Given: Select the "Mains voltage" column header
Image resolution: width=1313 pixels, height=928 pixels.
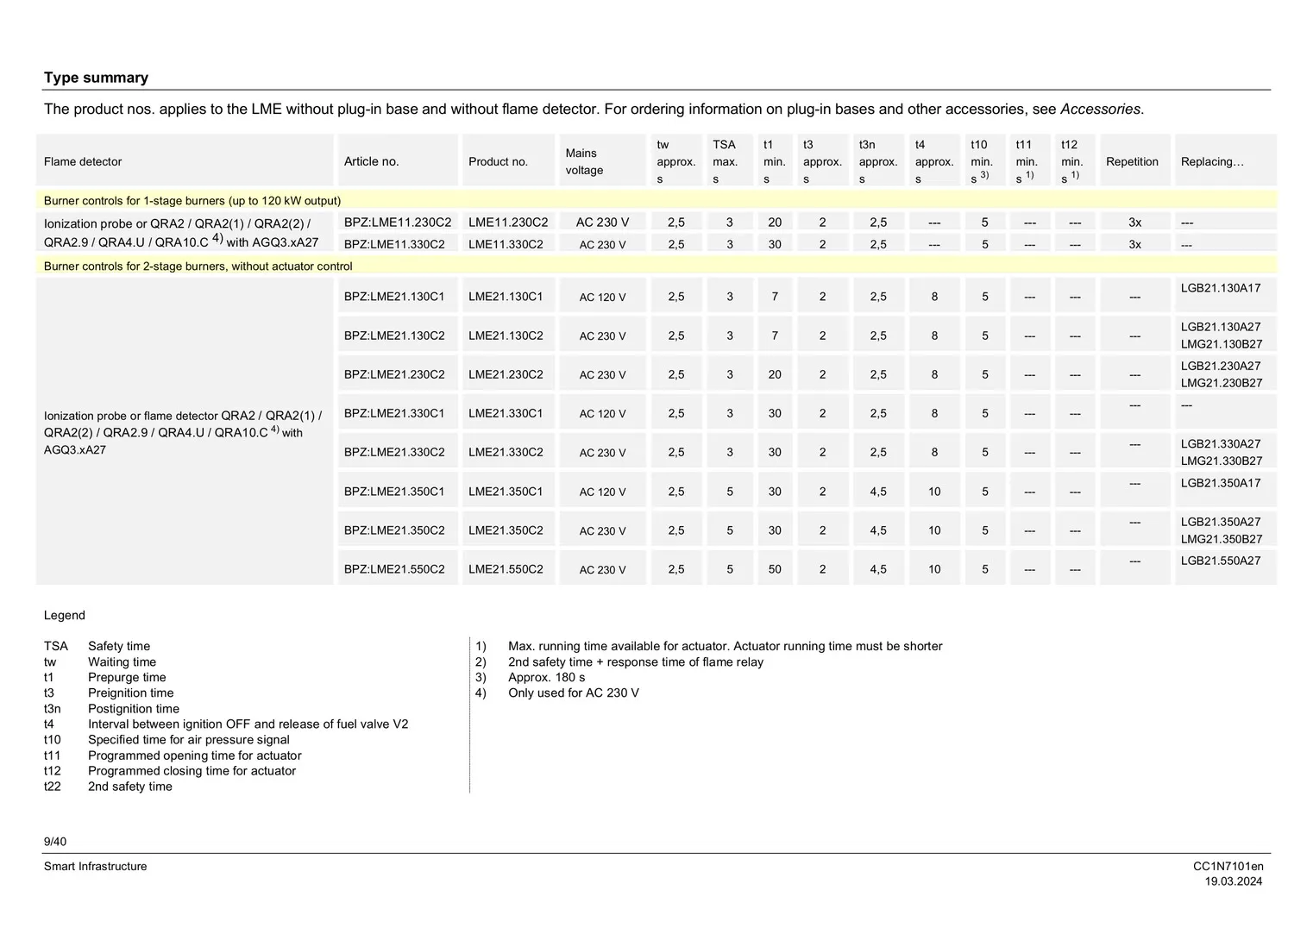Looking at the screenshot, I should coord(584,162).
